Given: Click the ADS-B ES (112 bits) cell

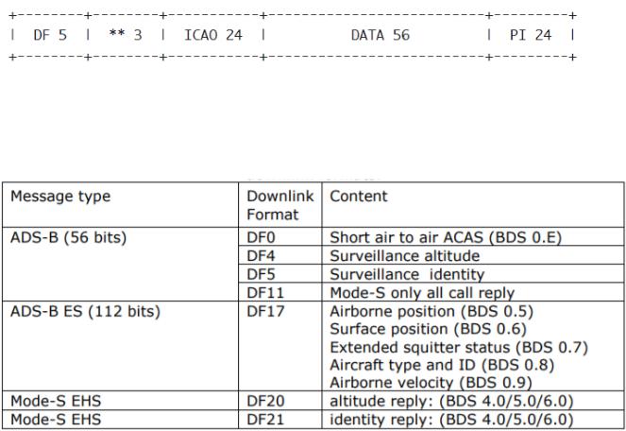Looking at the screenshot, I should point(121,346).
